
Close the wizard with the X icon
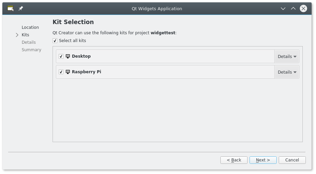click(x=303, y=8)
